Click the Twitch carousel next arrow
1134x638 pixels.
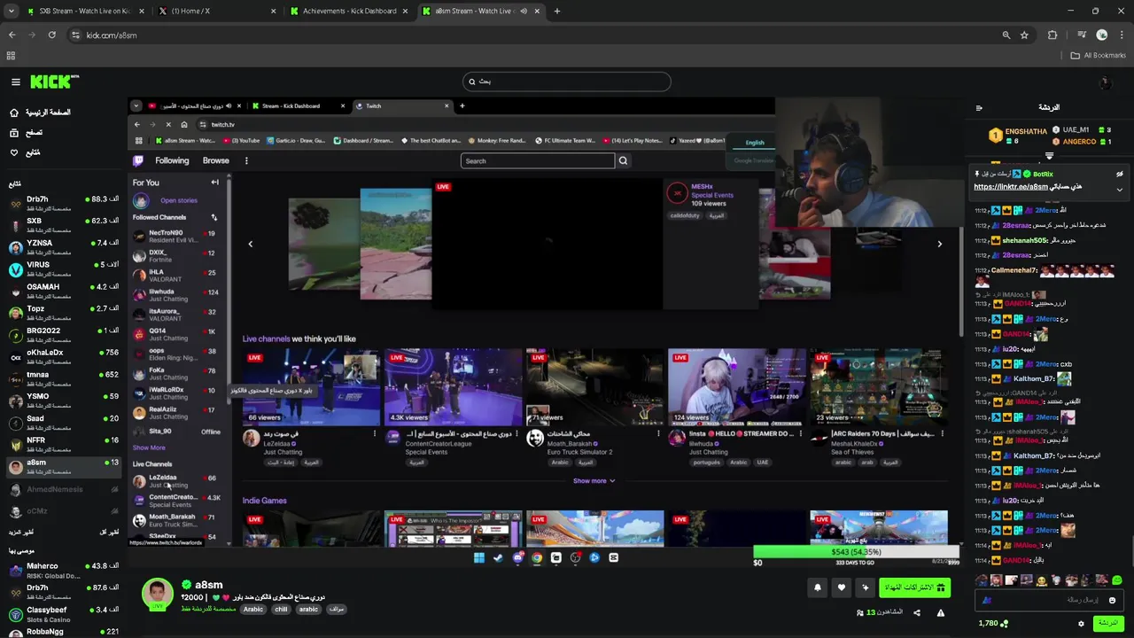[x=939, y=244]
